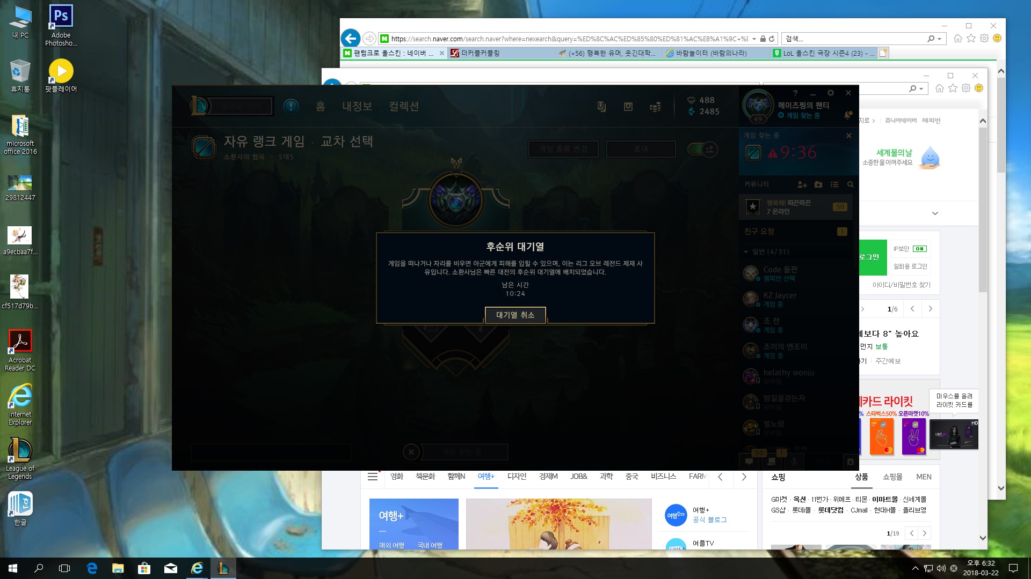Open the friend search magnifier icon

pos(850,184)
